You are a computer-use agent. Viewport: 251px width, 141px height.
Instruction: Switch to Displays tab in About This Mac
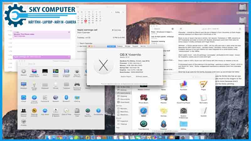point(120,46)
